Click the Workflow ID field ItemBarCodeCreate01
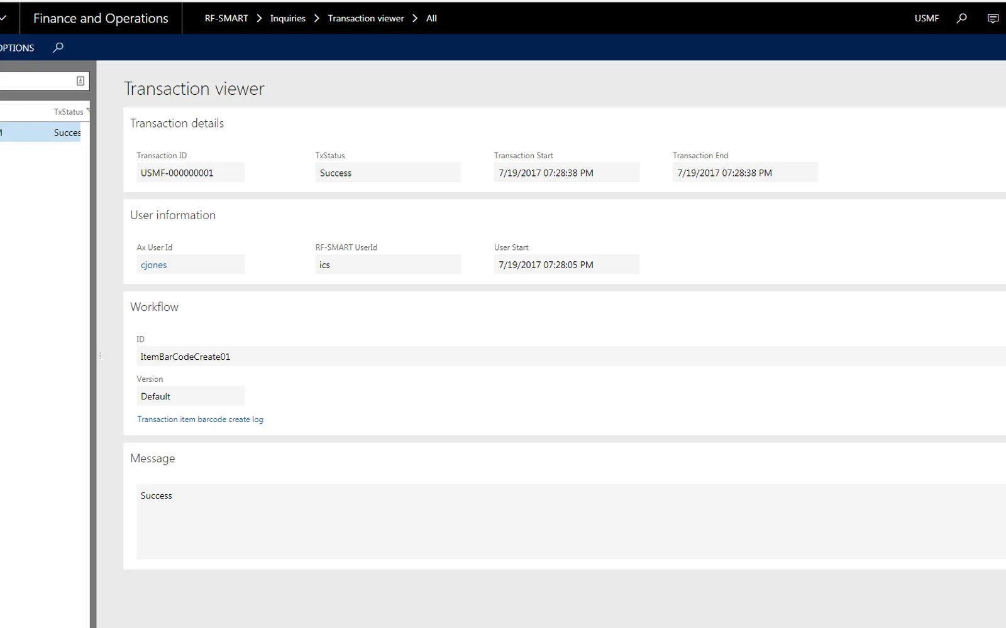The height and width of the screenshot is (628, 1006). tap(571, 356)
